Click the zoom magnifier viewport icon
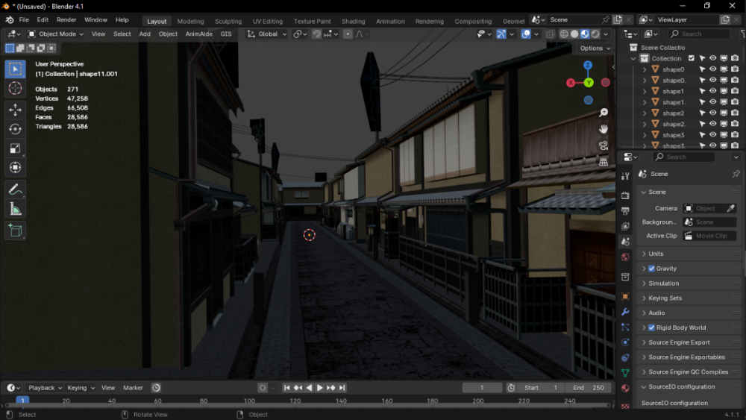The width and height of the screenshot is (746, 420). tap(604, 113)
